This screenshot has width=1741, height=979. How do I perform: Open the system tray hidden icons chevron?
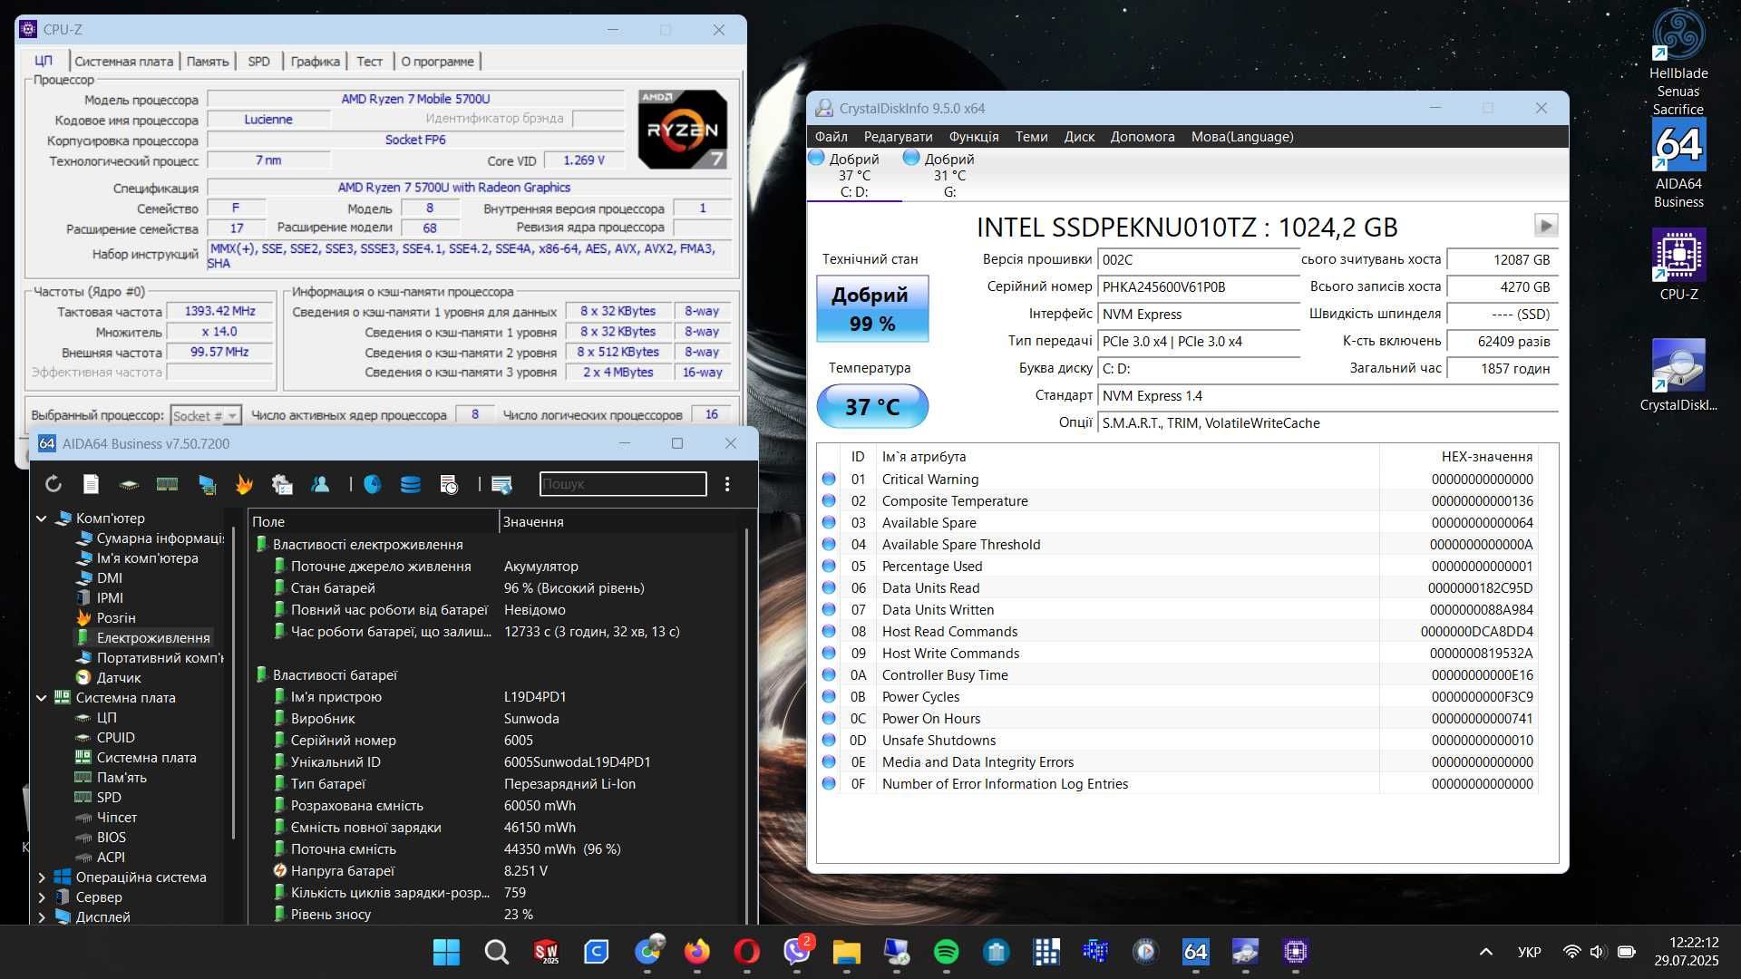(1485, 952)
